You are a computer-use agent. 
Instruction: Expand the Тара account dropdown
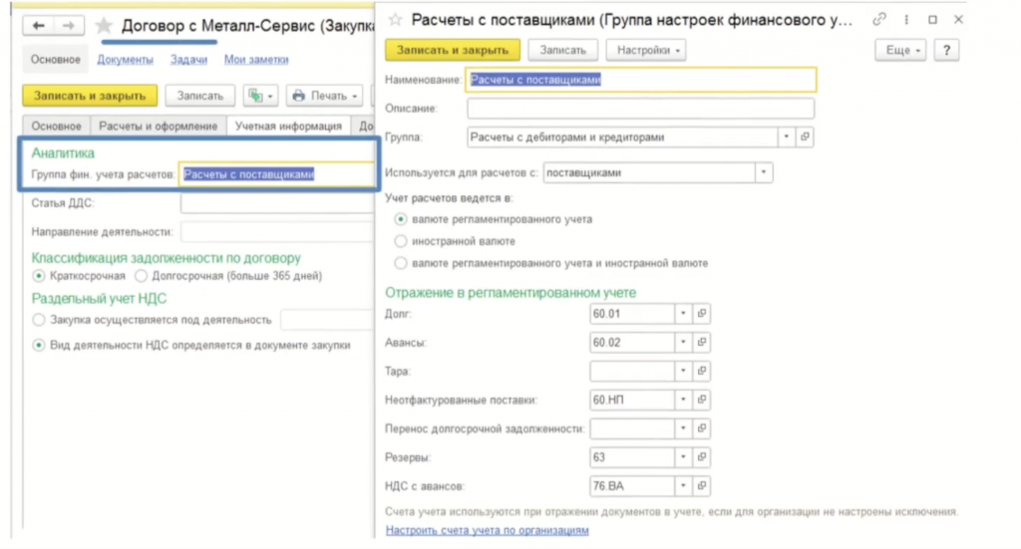click(x=683, y=371)
